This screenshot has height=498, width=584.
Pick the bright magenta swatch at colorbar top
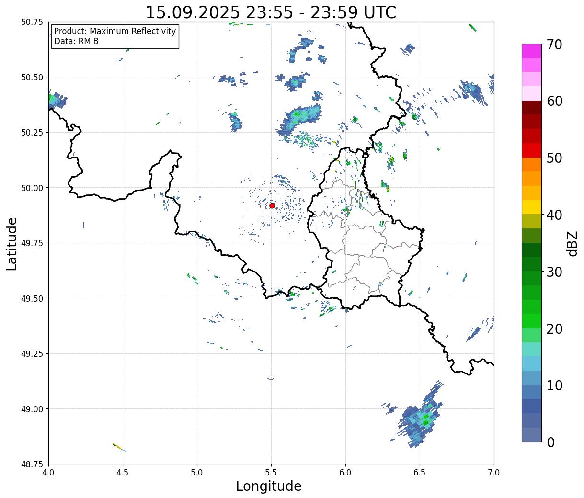click(532, 51)
